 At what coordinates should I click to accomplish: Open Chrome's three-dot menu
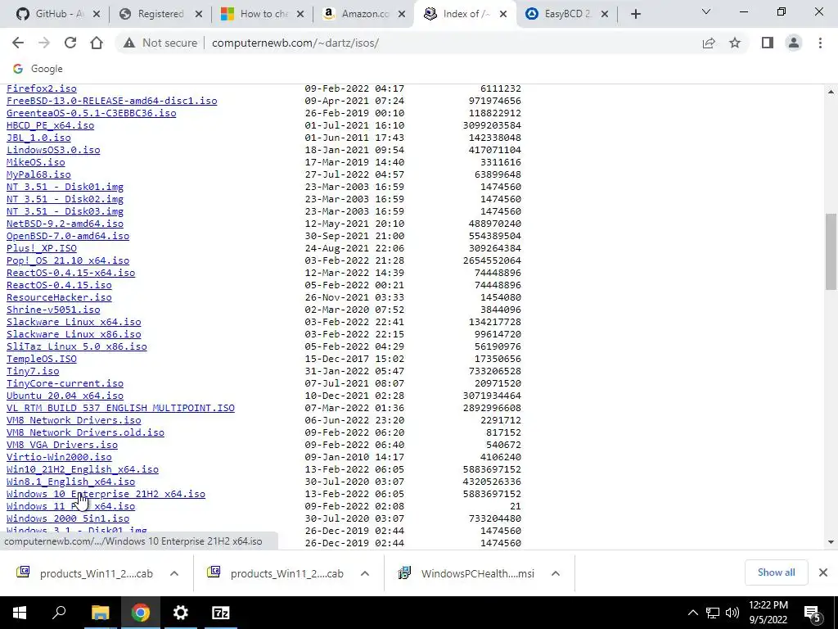tap(820, 43)
